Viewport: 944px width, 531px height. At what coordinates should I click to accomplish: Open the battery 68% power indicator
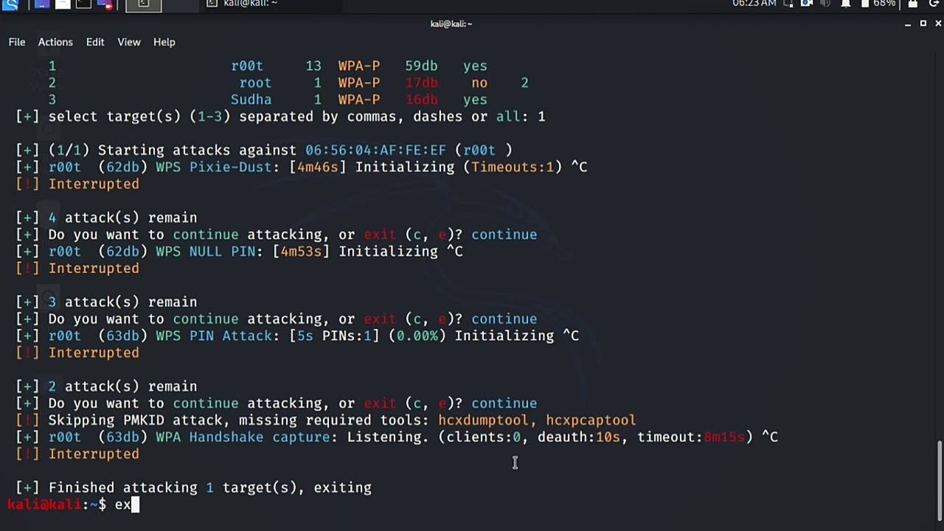pos(878,4)
